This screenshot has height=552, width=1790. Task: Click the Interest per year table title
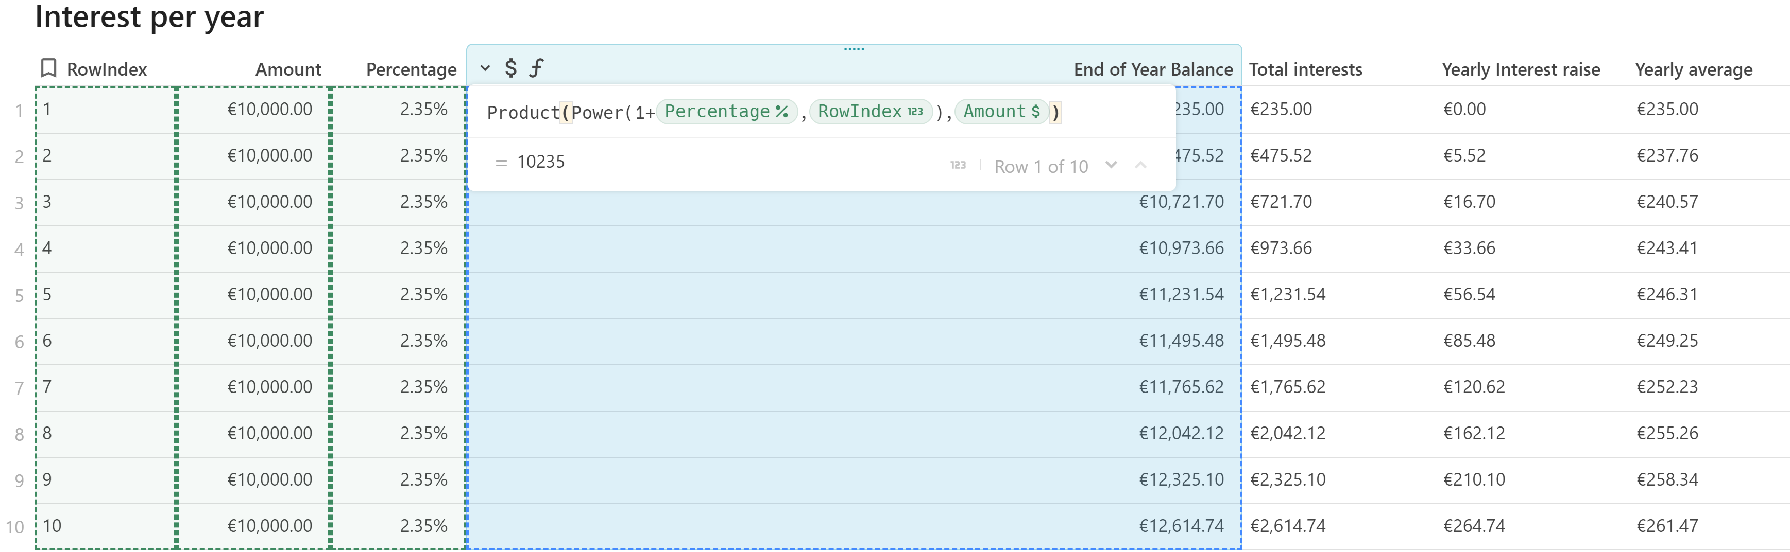coord(149,16)
